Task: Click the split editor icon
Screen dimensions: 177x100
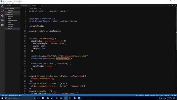Action: pyautogui.click(x=173, y=6)
